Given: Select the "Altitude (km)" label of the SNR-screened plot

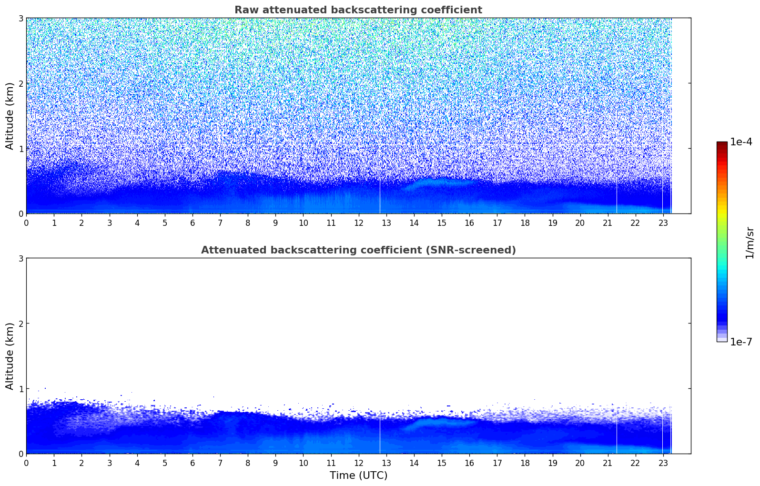Looking at the screenshot, I should [10, 356].
